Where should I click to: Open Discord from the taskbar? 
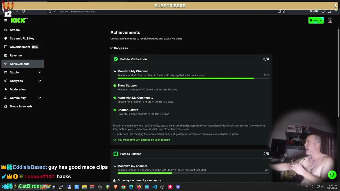point(178,187)
